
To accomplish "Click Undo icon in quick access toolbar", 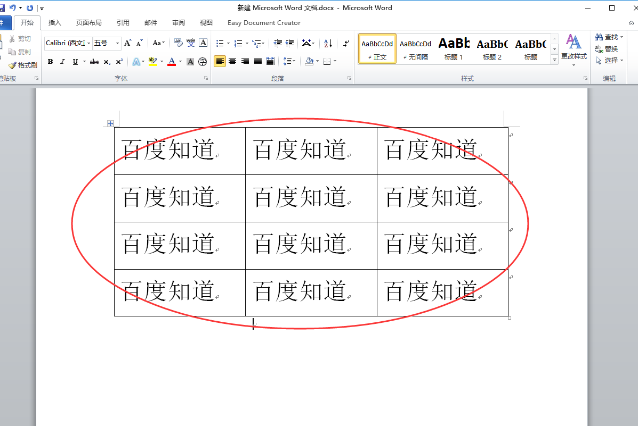I will (13, 8).
